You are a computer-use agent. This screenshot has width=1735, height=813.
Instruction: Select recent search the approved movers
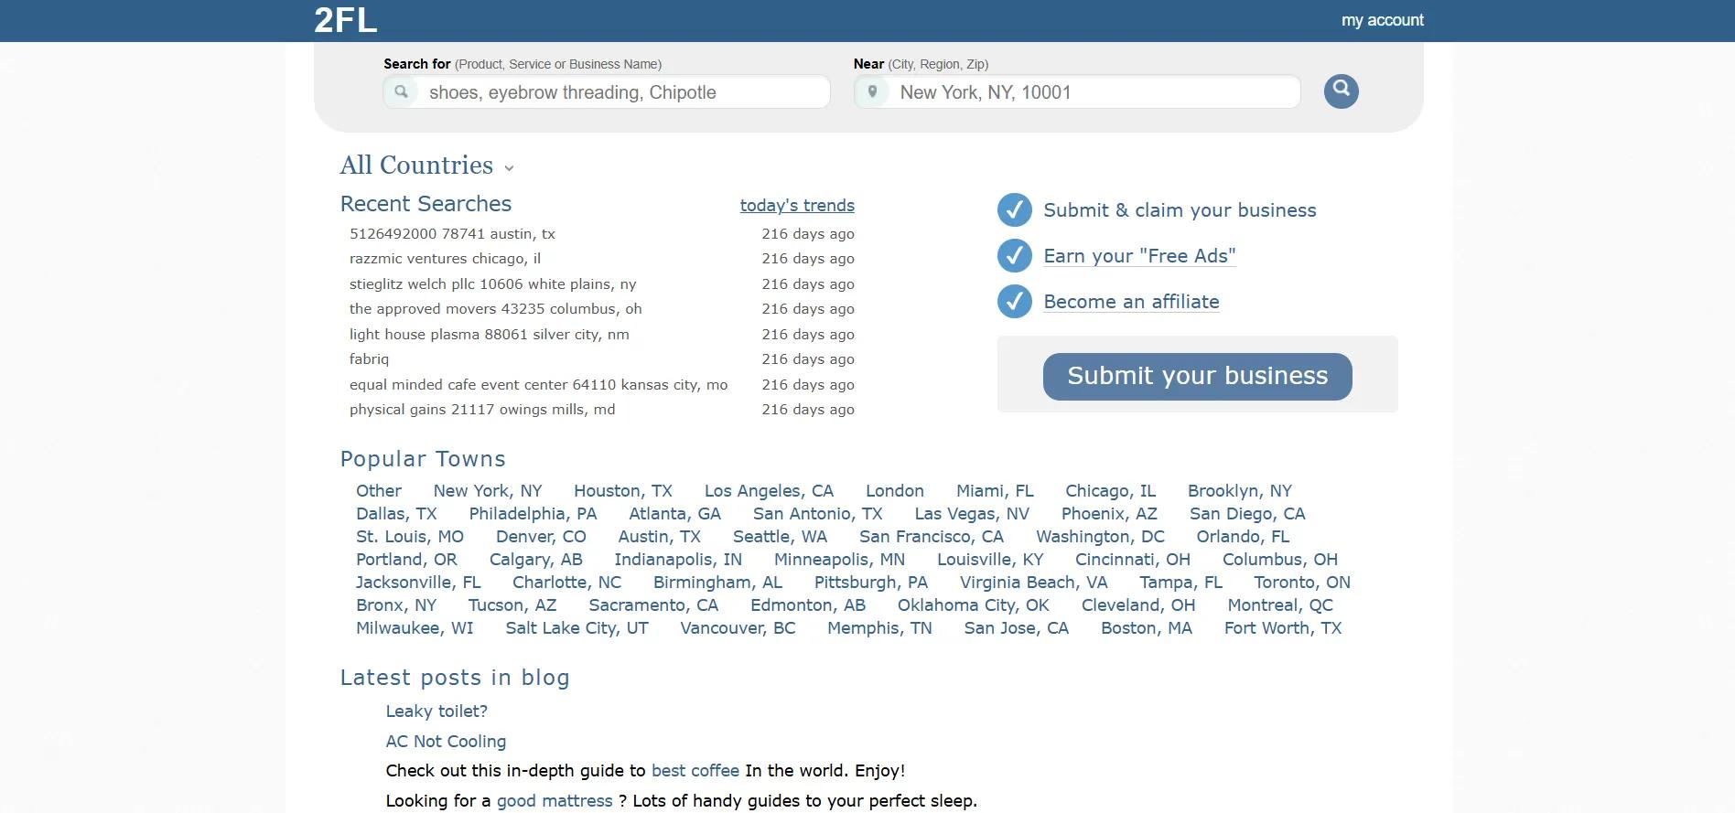click(495, 309)
